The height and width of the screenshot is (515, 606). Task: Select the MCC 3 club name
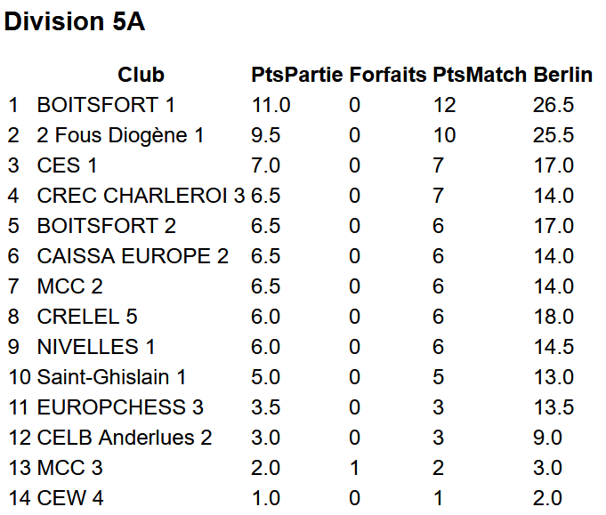(x=70, y=468)
